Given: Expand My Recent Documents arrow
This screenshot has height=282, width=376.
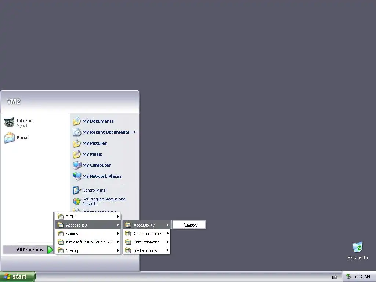Looking at the screenshot, I should pos(134,132).
